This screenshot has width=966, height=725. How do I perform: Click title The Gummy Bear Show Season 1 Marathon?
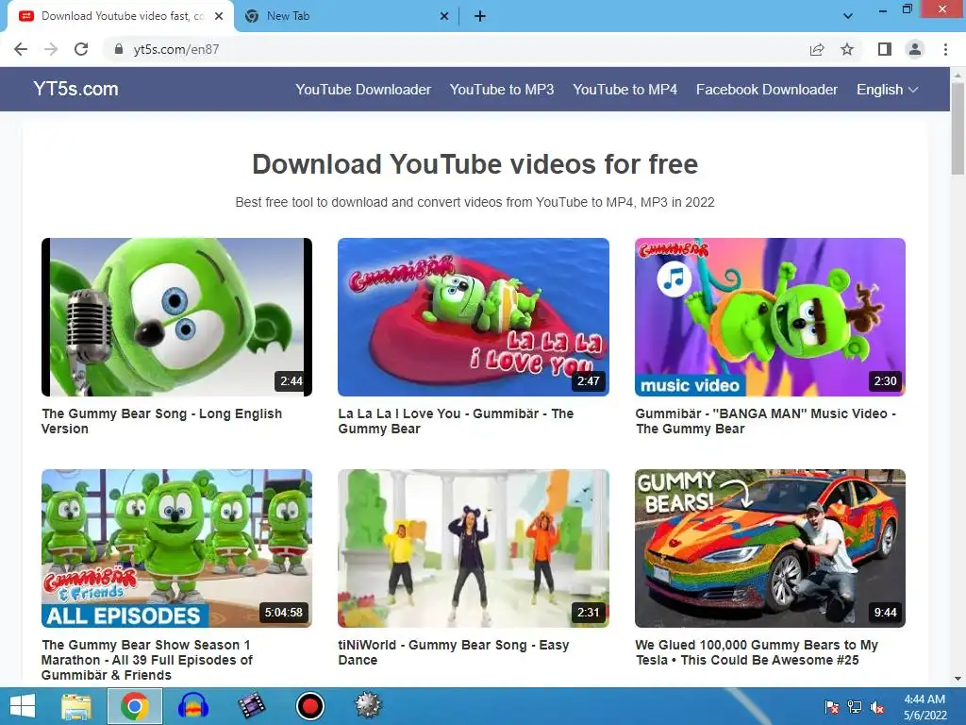(146, 660)
